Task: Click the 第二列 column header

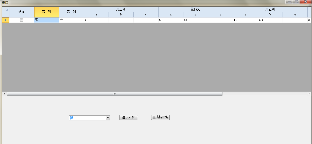Action: 71,12
